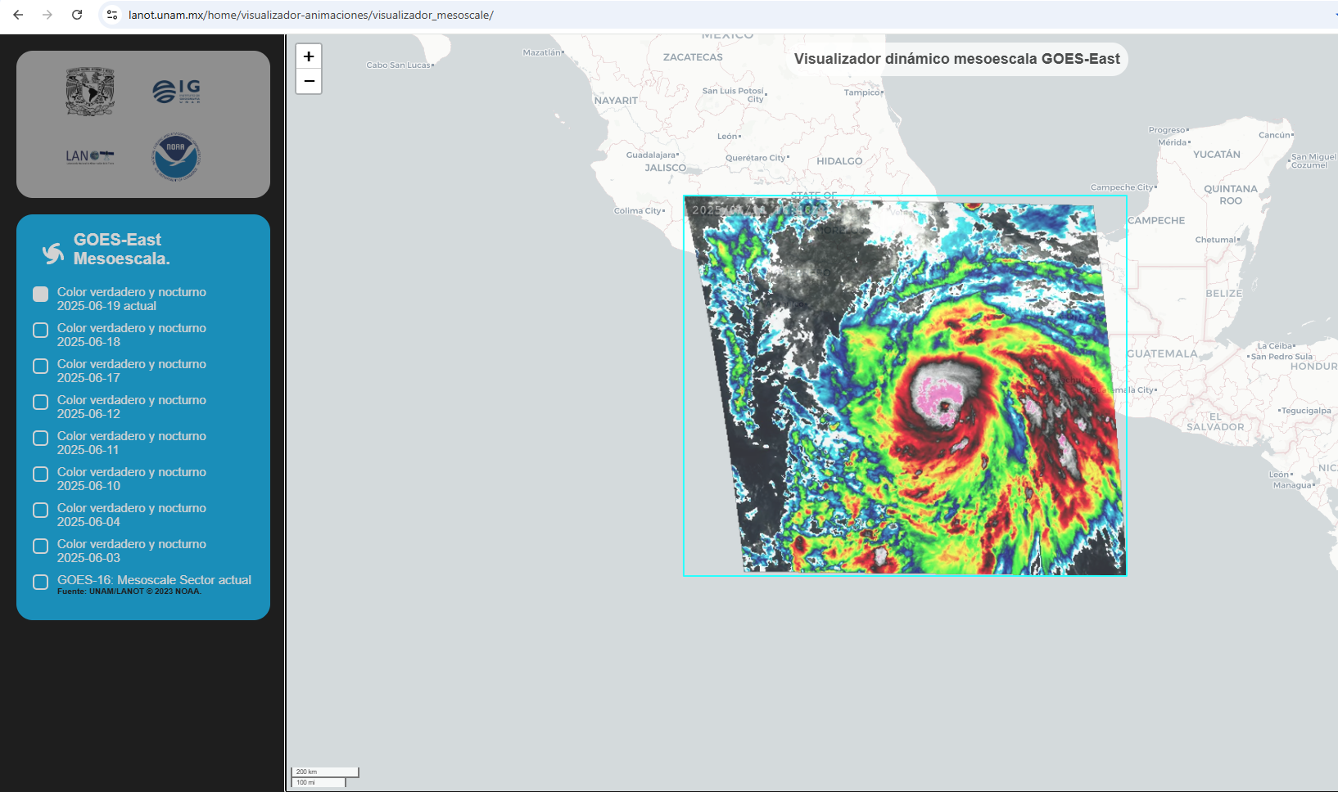Click the 'Visualizador dinámico mesoescala GOES-East' title
This screenshot has height=792, width=1338.
(956, 59)
